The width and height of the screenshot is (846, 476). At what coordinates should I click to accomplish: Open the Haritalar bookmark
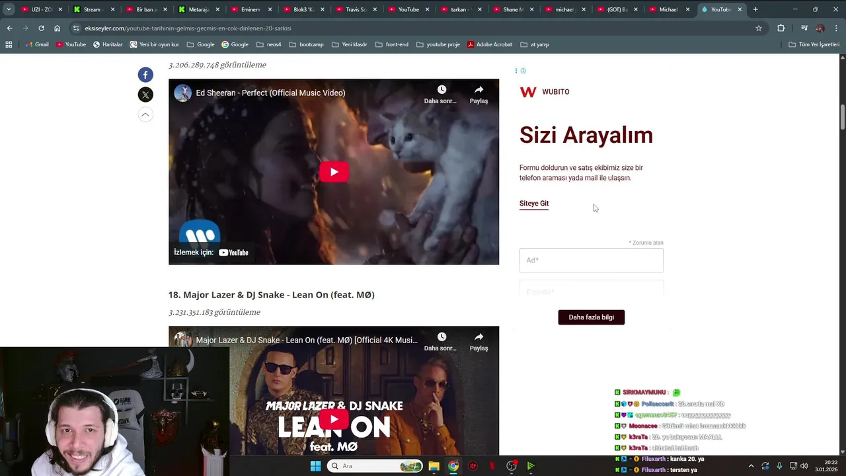click(x=108, y=44)
